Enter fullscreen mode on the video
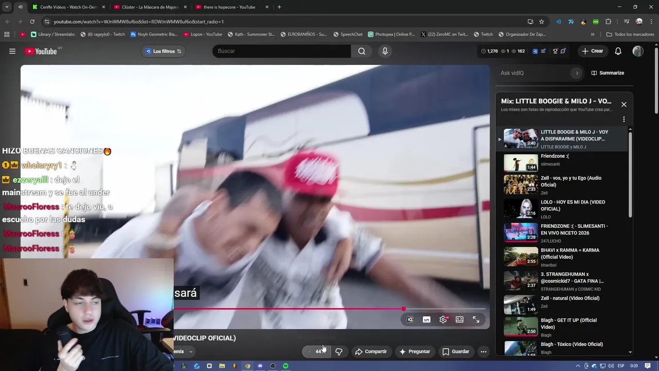This screenshot has height=371, width=659. tap(476, 319)
